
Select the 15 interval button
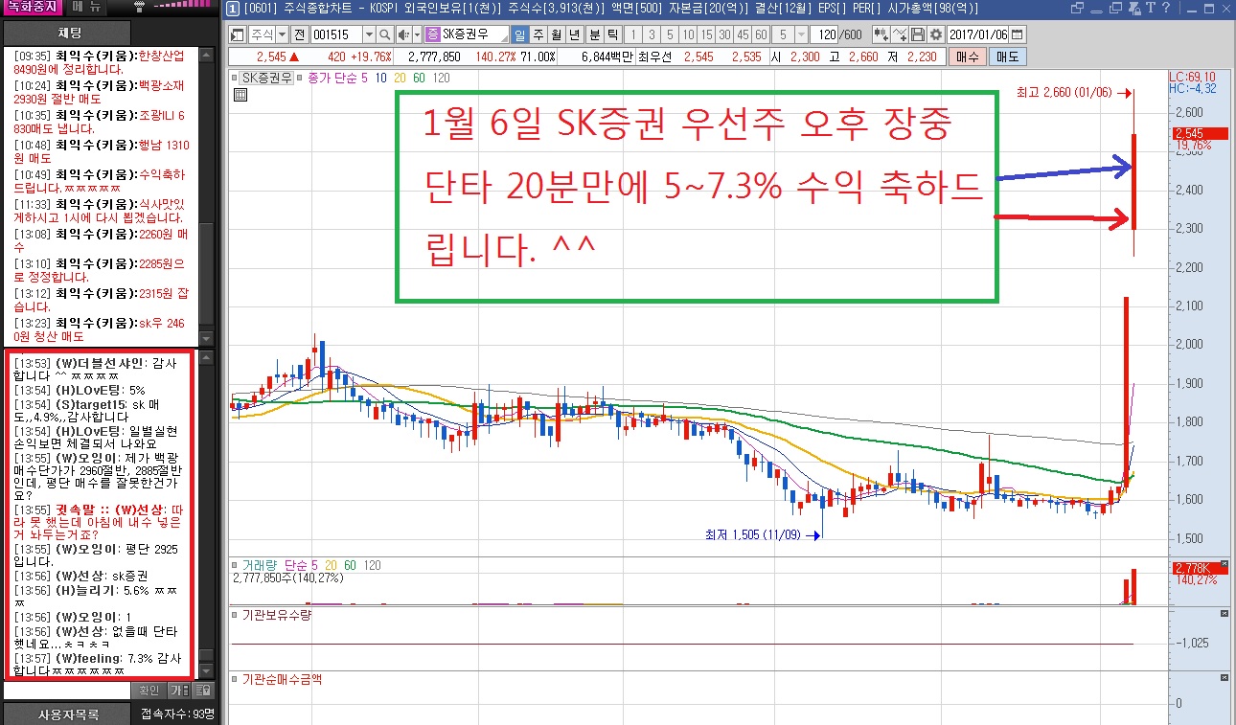click(x=706, y=34)
